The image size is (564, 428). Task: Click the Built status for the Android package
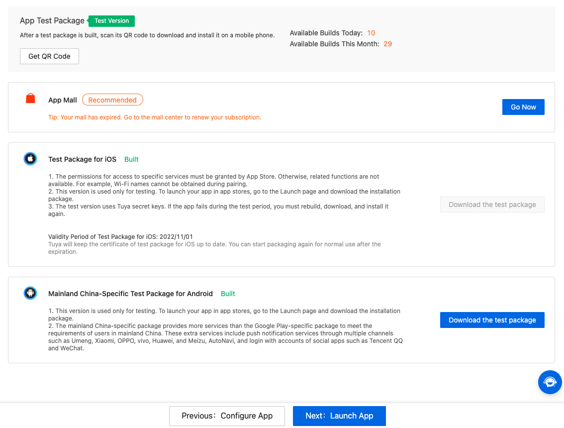(228, 294)
